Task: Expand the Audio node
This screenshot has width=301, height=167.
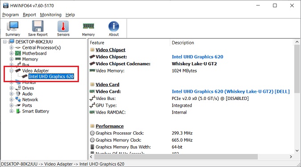Action: 12,94
